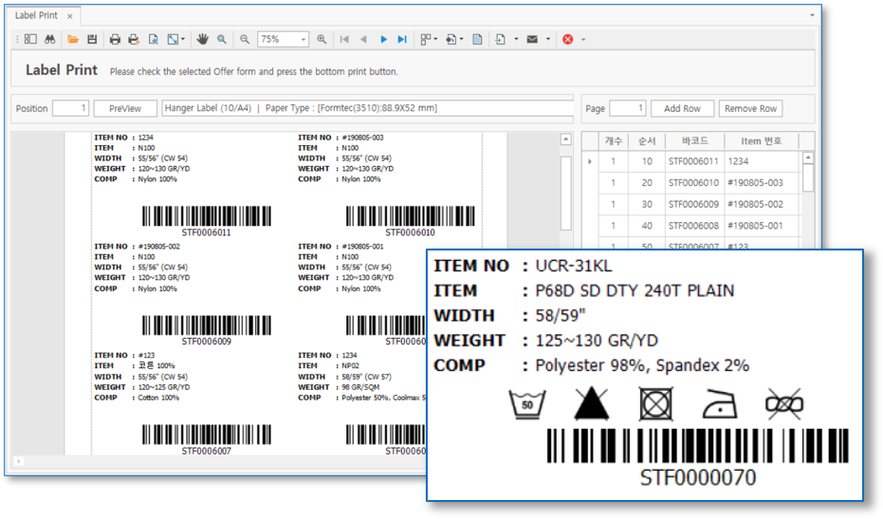Viewport: 883px width, 519px height.
Task: Click the Zoom Out magnifier icon
Action: coord(245,40)
